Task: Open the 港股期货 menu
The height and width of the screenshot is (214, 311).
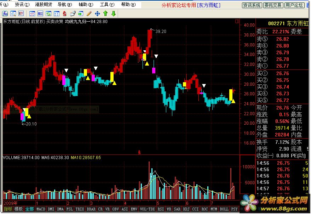Action: click(x=44, y=4)
